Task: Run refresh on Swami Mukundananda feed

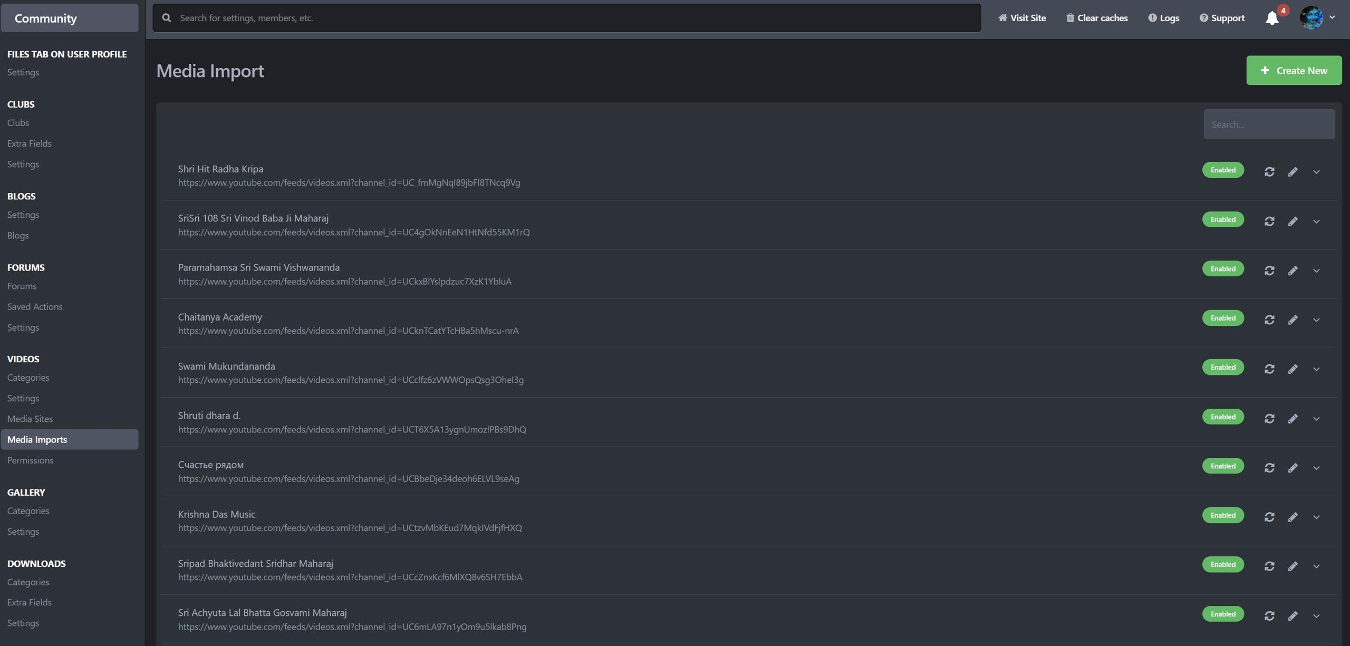Action: 1269,369
